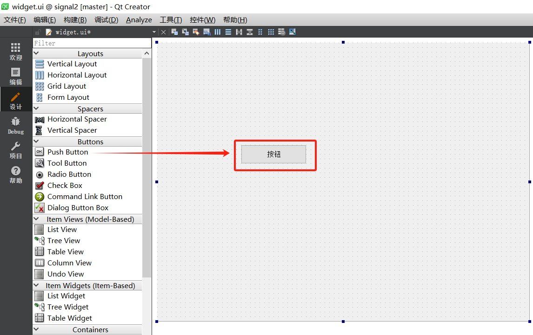Click the lock icon beside widget.ui
The width and height of the screenshot is (533, 335).
click(38, 32)
